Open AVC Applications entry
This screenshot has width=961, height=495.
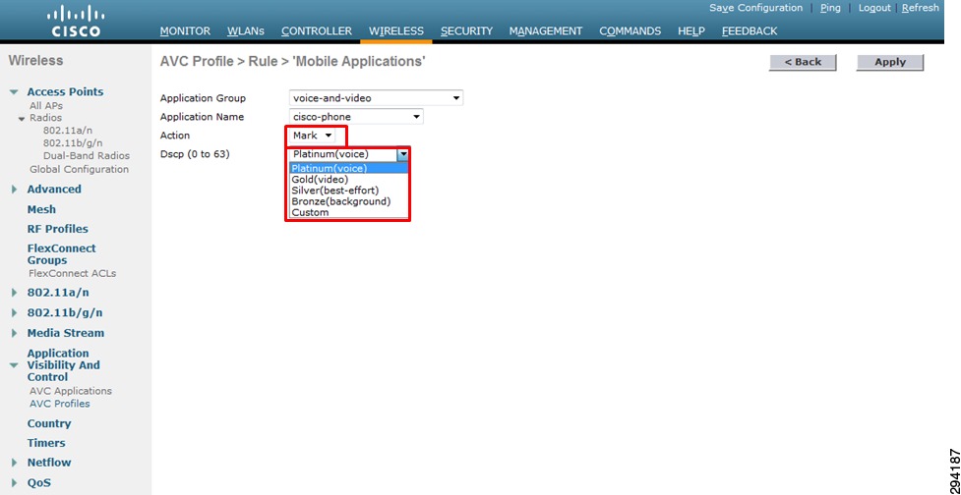[71, 391]
